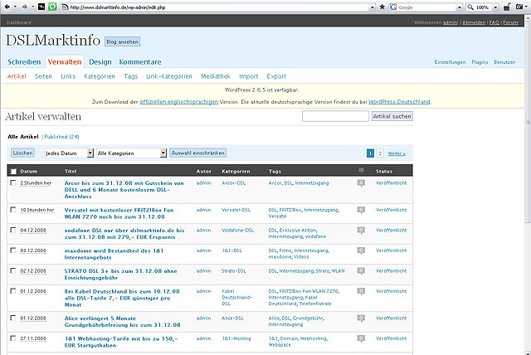Open the Plugins link
The height and width of the screenshot is (355, 531).
point(480,62)
